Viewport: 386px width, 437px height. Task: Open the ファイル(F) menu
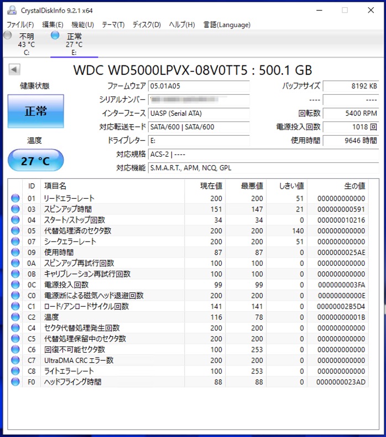pos(20,25)
